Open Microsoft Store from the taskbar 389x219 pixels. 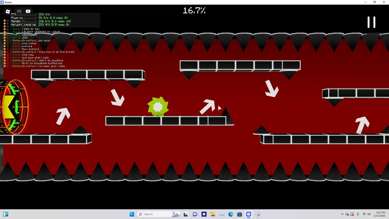pos(239,214)
